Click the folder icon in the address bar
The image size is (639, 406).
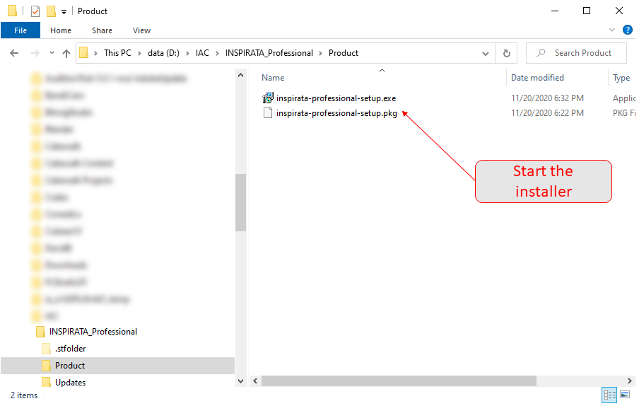click(x=84, y=53)
